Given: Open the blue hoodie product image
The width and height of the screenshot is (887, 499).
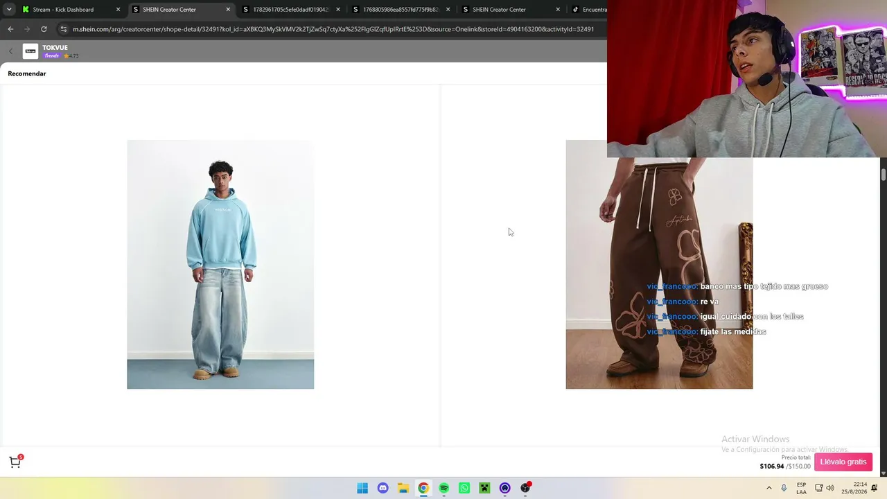Looking at the screenshot, I should click(x=220, y=264).
